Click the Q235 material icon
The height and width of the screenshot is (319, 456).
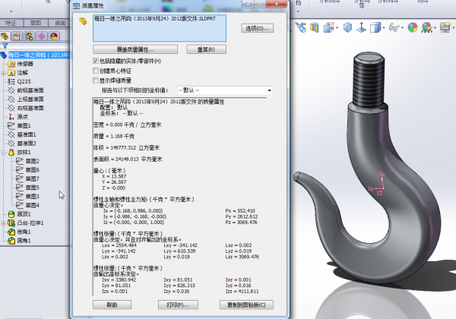[x=11, y=81]
